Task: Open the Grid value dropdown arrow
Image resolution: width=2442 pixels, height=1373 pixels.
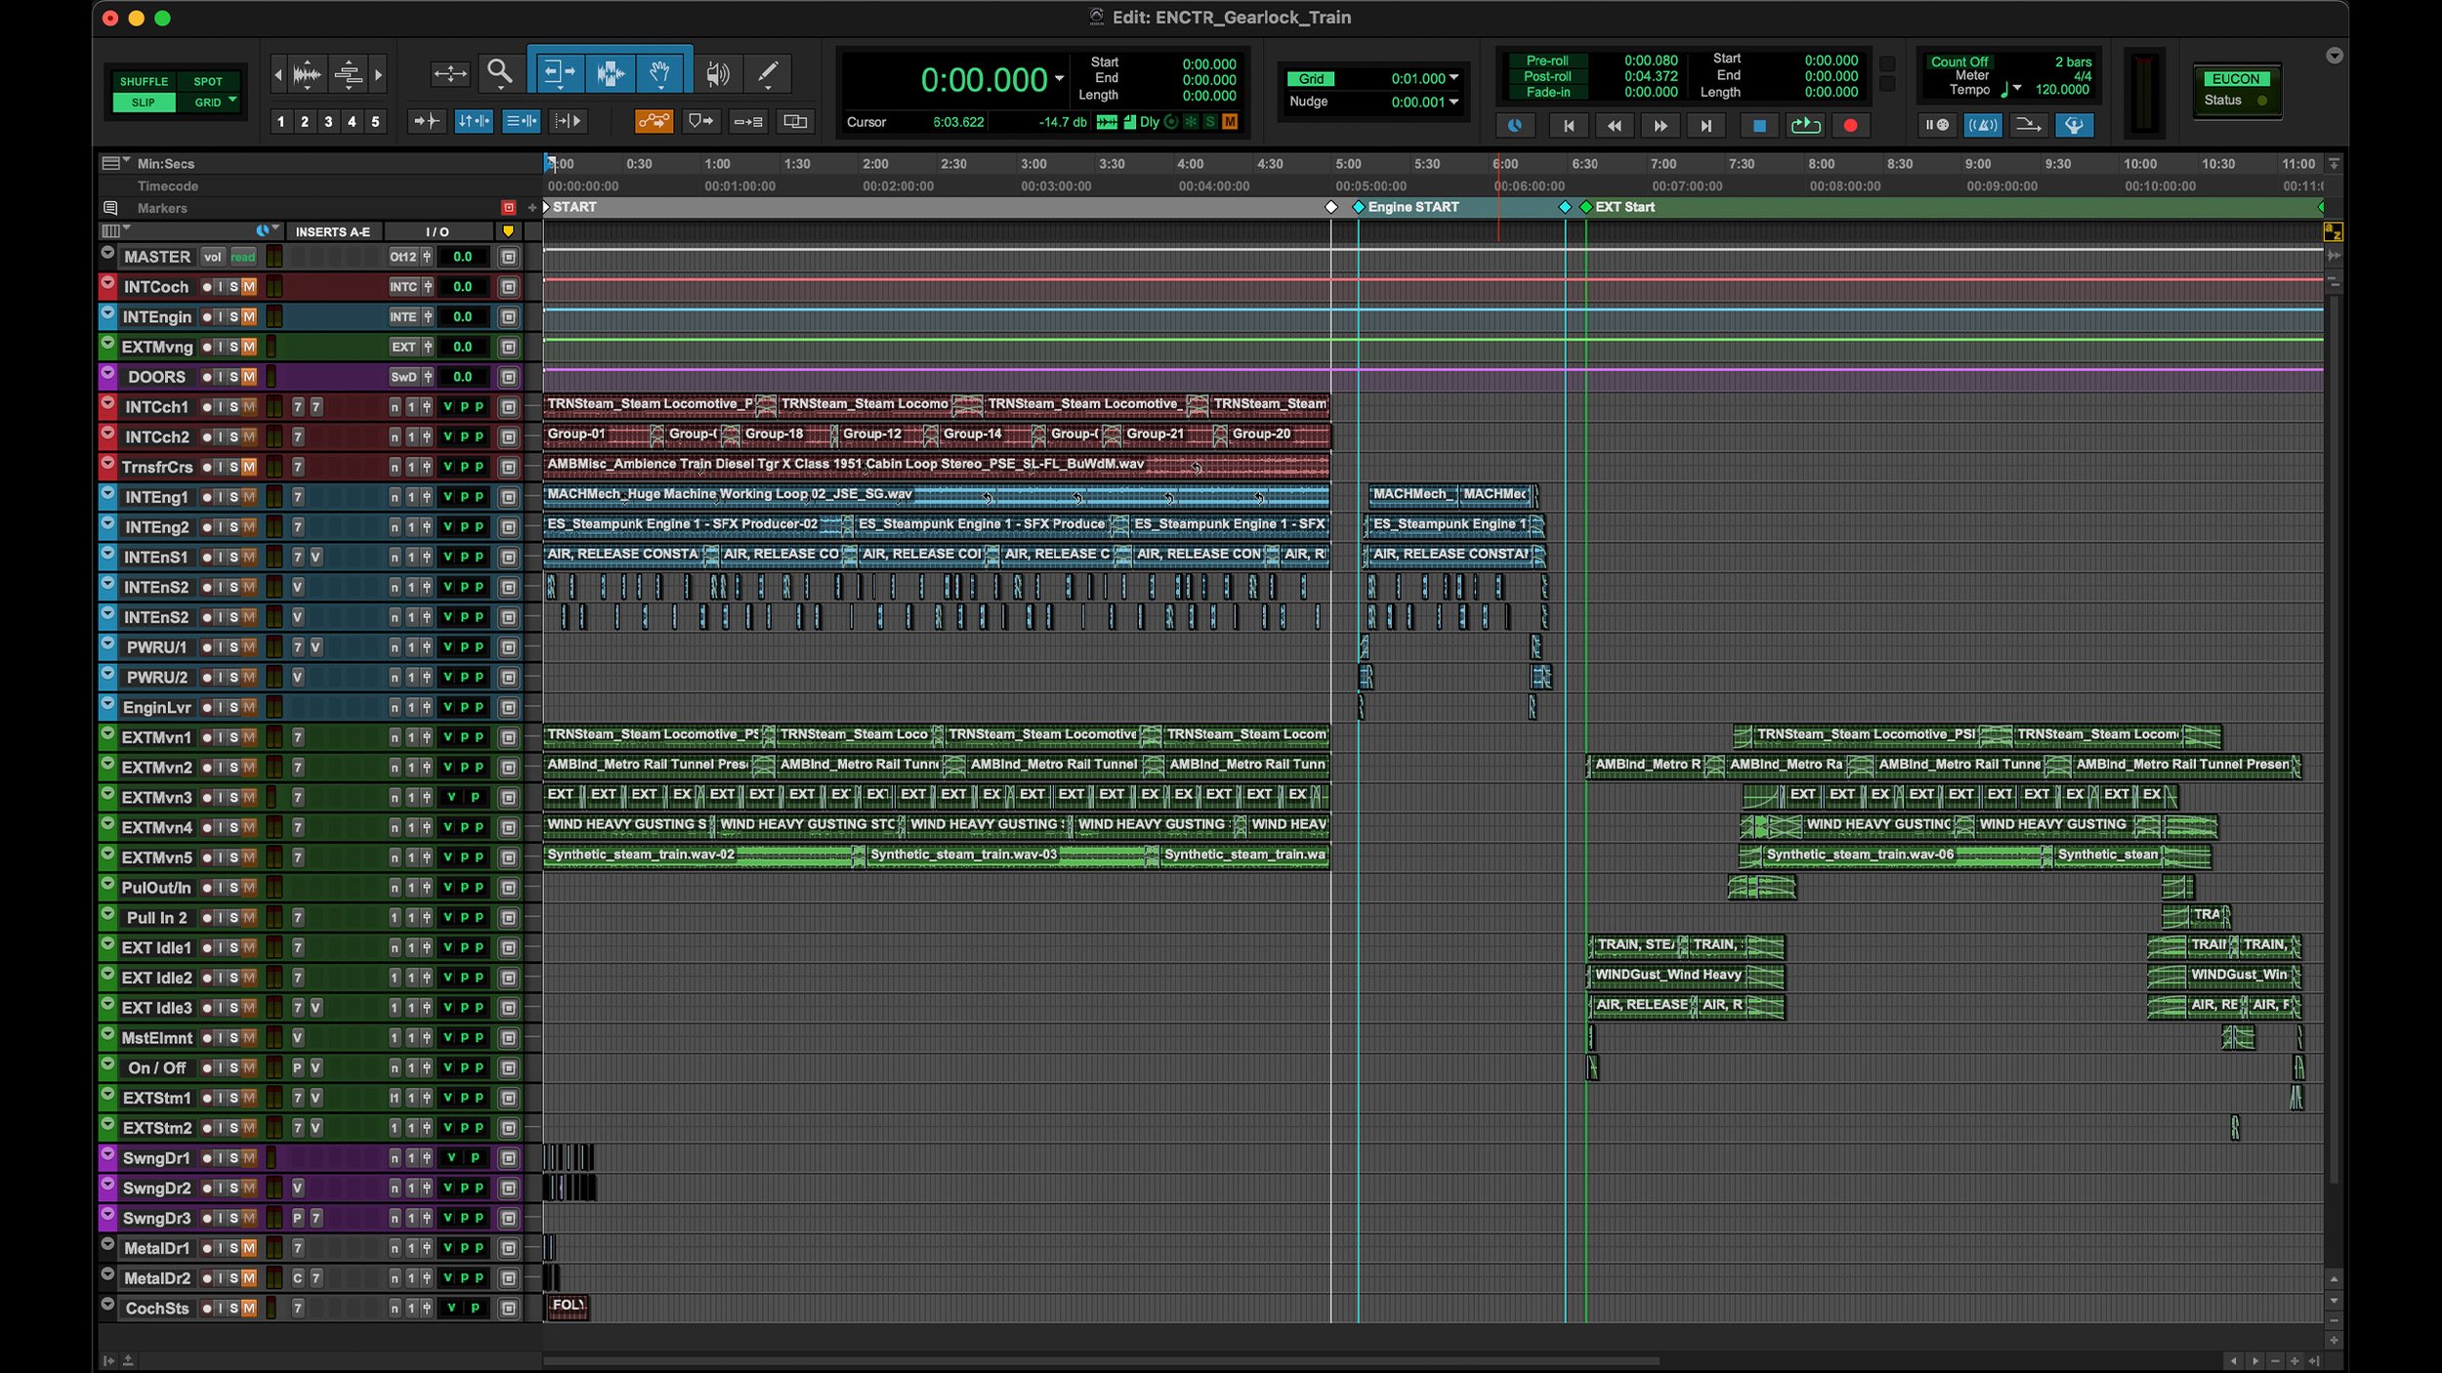Action: [1453, 78]
